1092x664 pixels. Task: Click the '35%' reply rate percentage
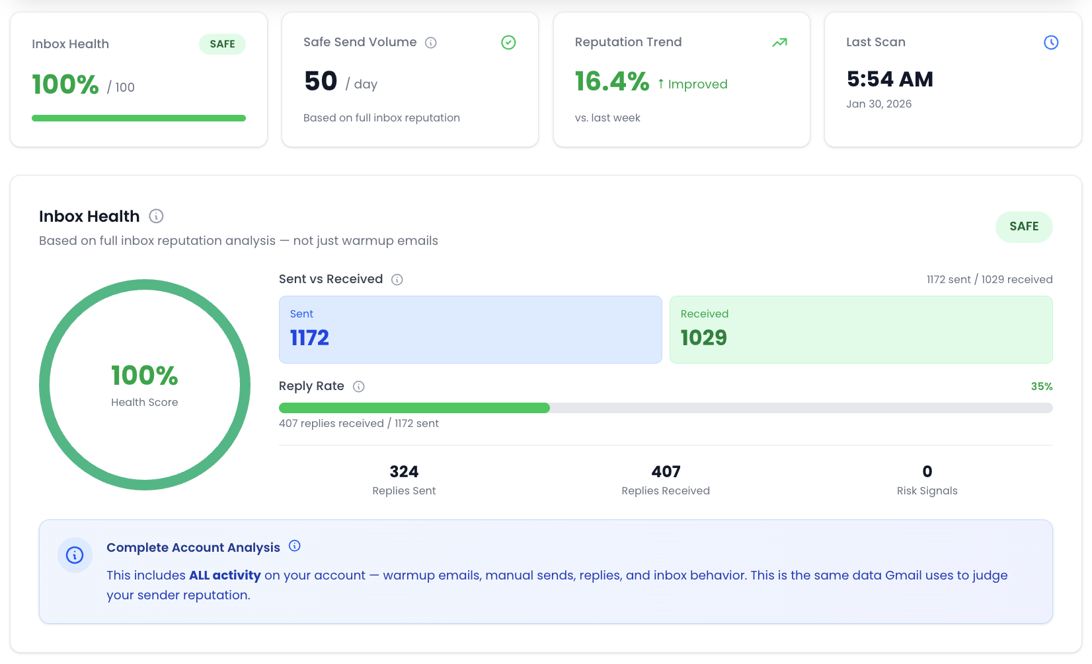click(1042, 387)
